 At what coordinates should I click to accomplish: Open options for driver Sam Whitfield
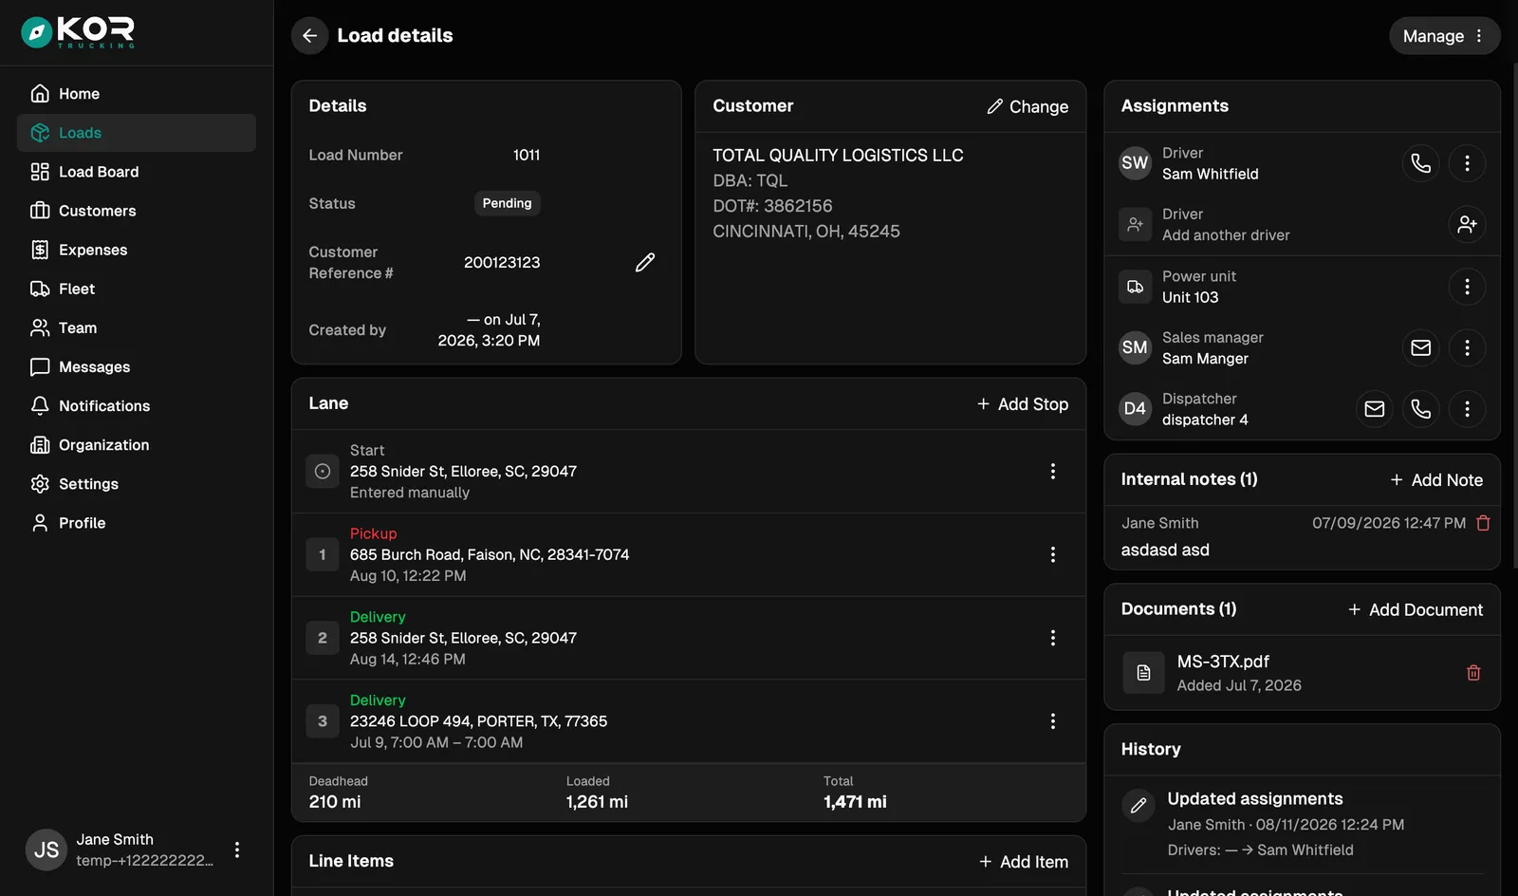(1467, 163)
